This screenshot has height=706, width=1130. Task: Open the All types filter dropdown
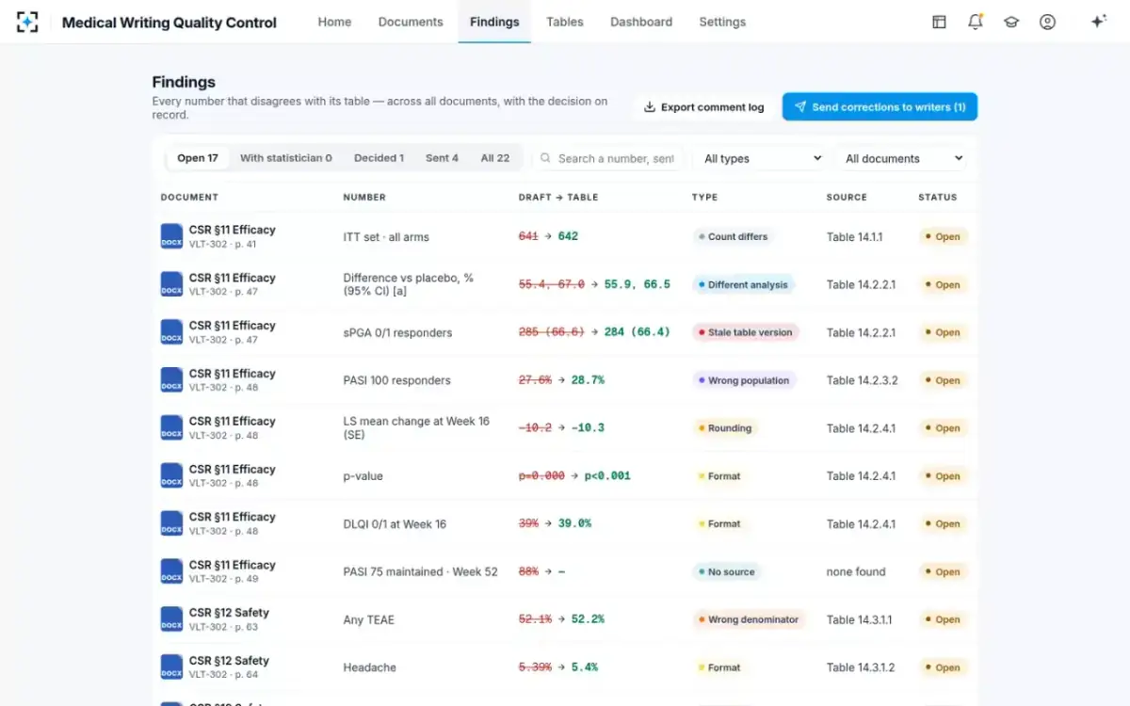tap(762, 158)
